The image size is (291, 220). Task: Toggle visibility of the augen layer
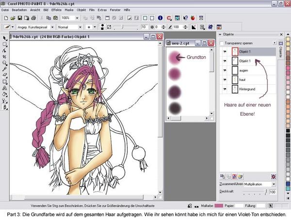tap(225, 70)
